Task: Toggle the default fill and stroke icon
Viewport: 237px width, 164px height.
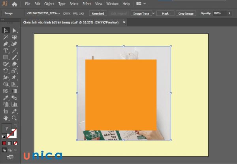Action: [x=4, y=136]
